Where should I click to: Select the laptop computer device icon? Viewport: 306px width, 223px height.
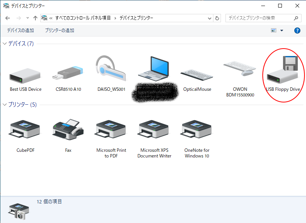154,69
